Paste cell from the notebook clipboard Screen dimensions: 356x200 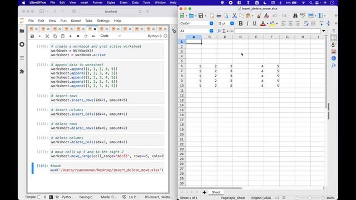[63, 36]
